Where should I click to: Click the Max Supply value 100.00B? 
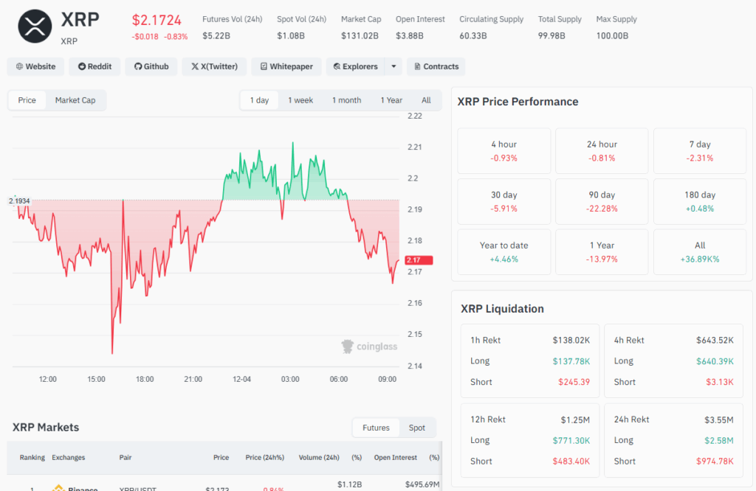pos(612,35)
